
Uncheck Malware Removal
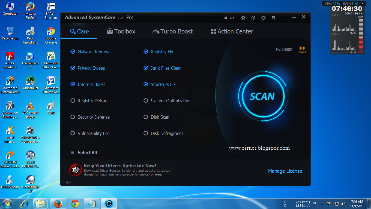pyautogui.click(x=73, y=52)
